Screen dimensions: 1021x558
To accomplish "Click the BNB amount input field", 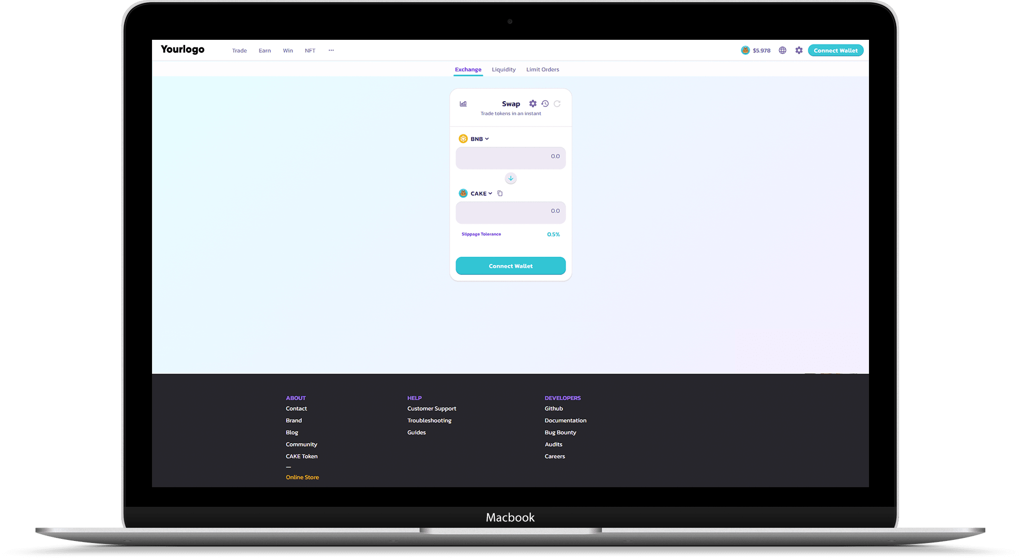I will click(x=510, y=157).
